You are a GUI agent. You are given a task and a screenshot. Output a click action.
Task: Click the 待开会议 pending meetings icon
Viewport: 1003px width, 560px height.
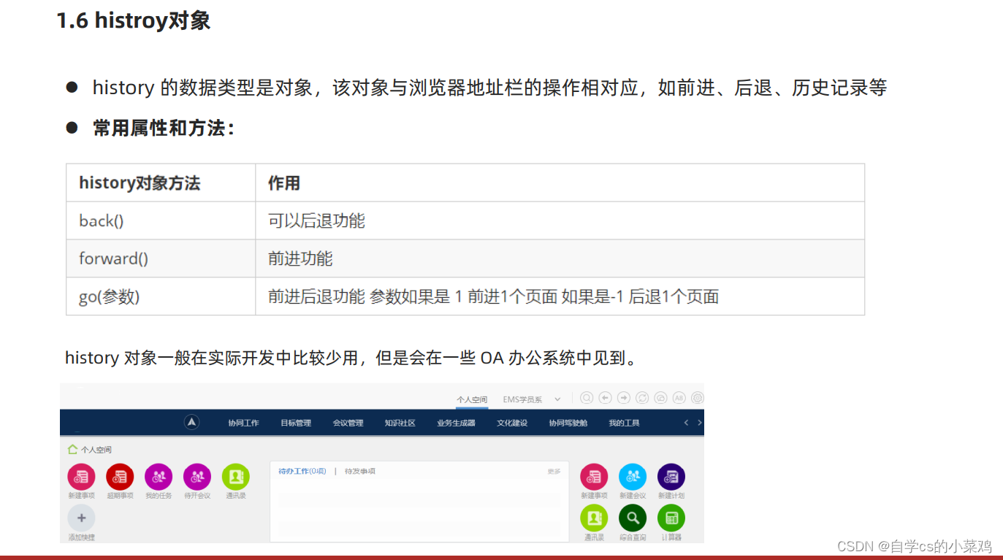(197, 477)
